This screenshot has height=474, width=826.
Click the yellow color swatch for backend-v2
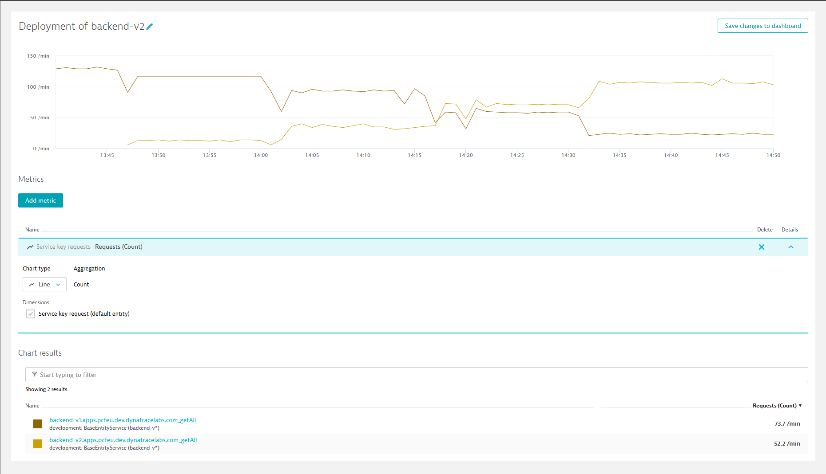coord(37,443)
